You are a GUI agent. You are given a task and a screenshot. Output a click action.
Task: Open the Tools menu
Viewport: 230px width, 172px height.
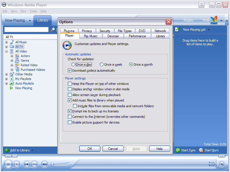click(33, 11)
